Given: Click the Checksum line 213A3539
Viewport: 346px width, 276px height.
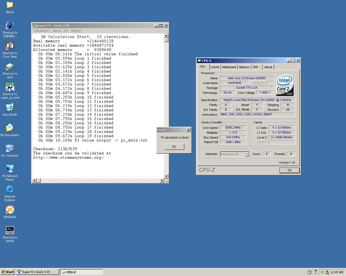Looking at the screenshot, I should point(55,149).
